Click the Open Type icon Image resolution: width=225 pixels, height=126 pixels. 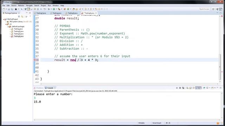pyautogui.click(x=74, y=9)
